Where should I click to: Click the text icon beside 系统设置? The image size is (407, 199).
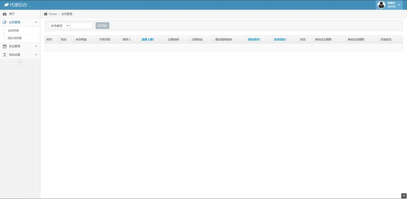5,55
